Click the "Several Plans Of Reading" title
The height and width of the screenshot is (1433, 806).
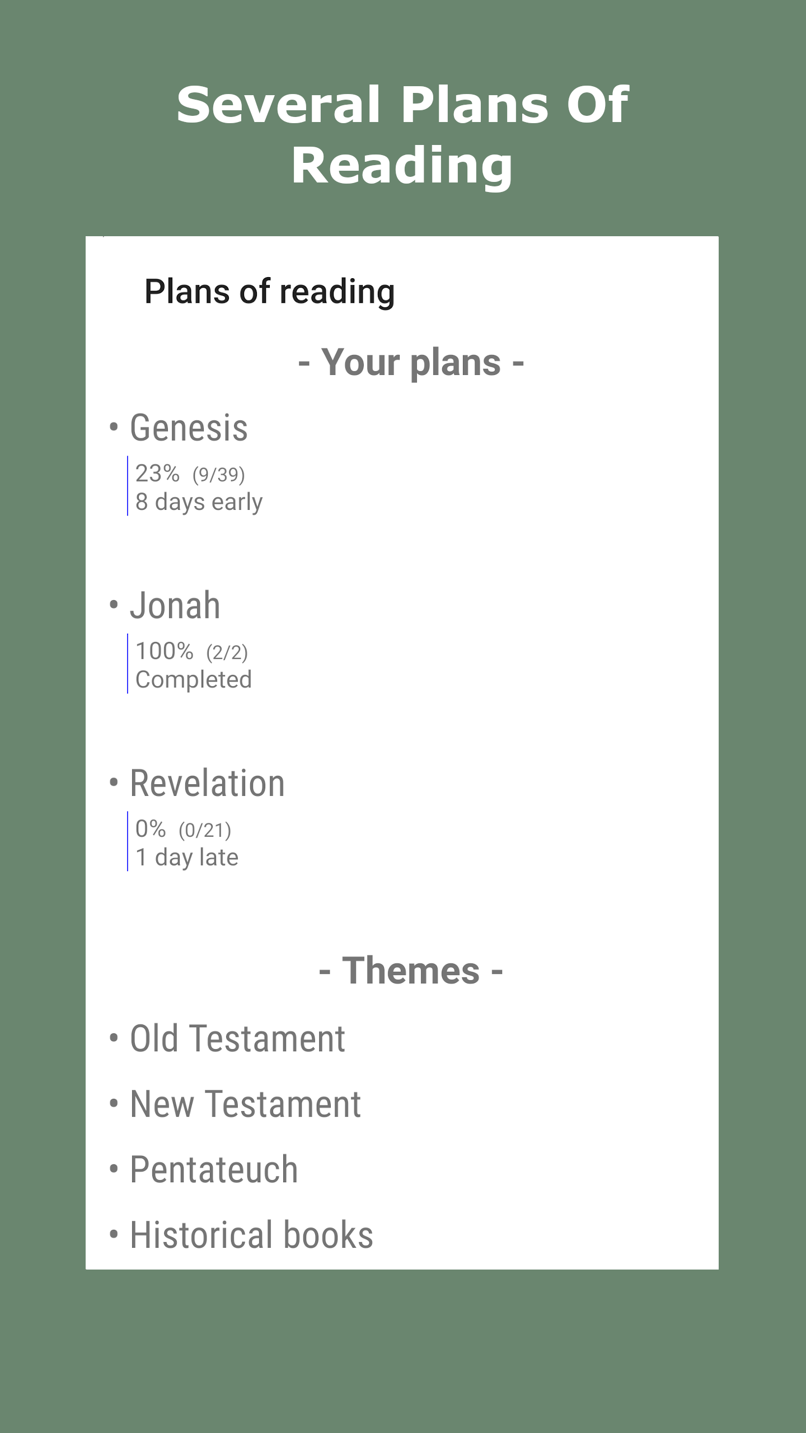point(402,134)
